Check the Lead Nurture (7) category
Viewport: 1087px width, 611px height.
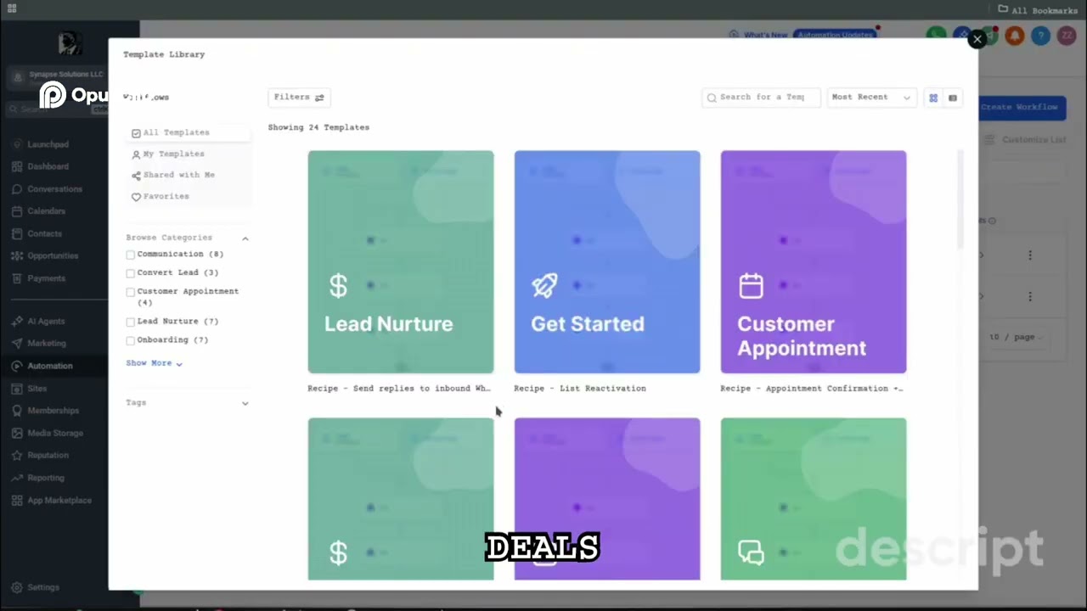coord(131,322)
